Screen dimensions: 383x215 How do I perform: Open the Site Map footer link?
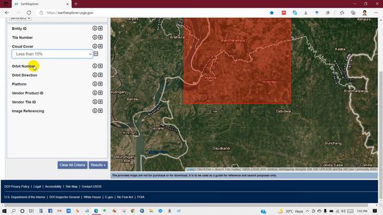pyautogui.click(x=72, y=186)
